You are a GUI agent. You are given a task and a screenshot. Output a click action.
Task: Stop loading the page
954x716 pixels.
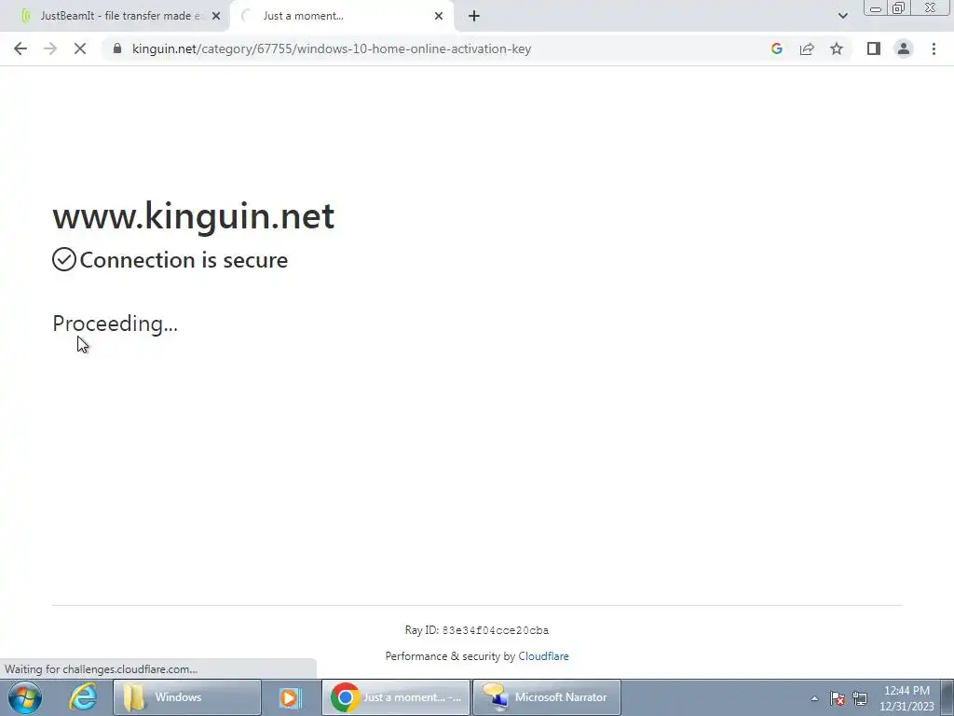pos(80,48)
